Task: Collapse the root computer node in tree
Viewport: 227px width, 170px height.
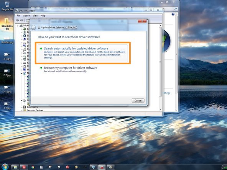Action: (18, 26)
